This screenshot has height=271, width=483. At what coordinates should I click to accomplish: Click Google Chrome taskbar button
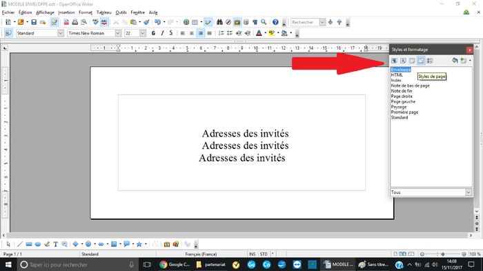175,265
